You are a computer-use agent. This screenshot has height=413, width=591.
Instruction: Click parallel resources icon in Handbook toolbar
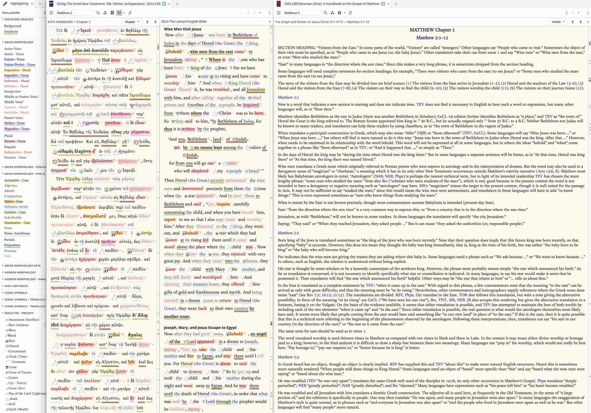[350, 13]
